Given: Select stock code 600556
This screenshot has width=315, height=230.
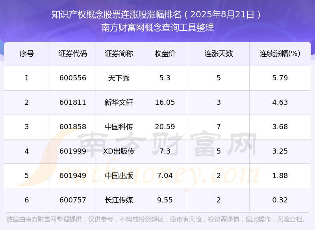Looking at the screenshot, I should pos(73,78).
